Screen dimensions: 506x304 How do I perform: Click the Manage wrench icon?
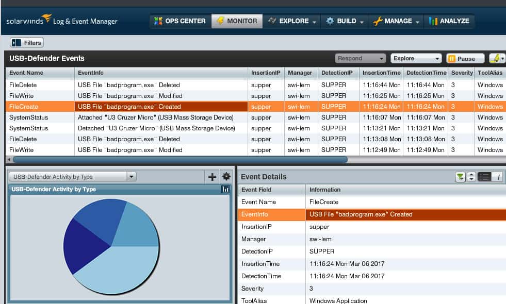click(378, 21)
